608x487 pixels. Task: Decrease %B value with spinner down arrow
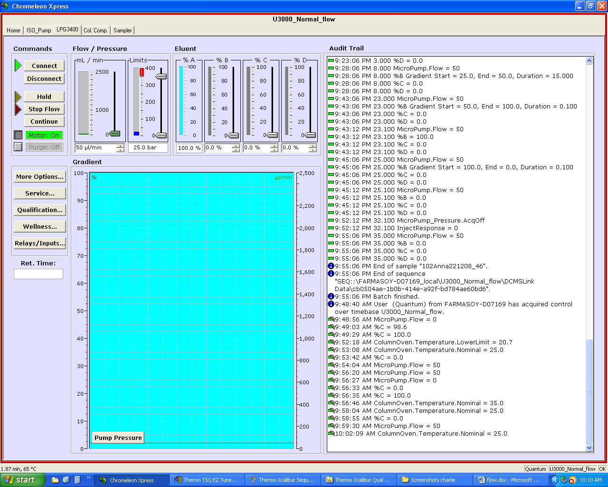(236, 150)
